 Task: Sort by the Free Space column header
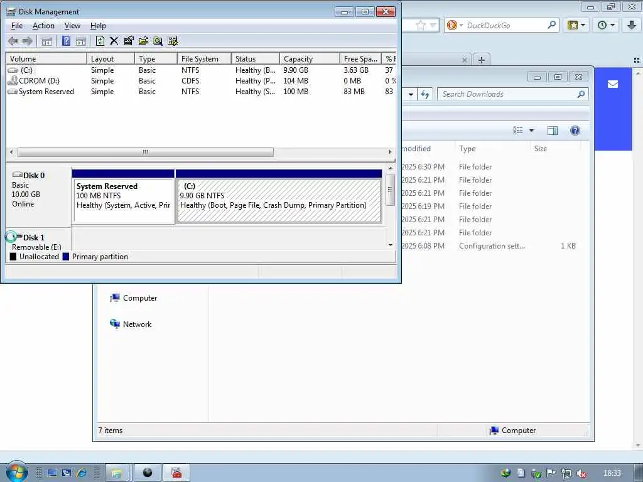pyautogui.click(x=360, y=58)
